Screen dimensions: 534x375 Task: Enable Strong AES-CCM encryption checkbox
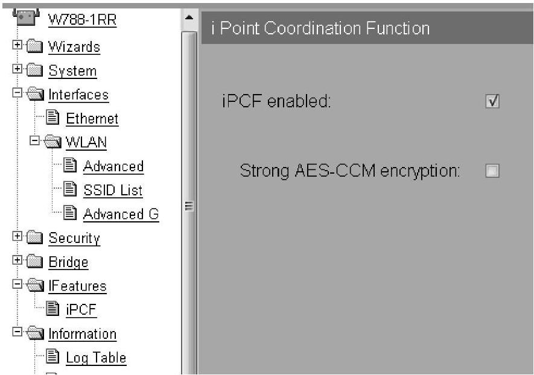pos(492,171)
